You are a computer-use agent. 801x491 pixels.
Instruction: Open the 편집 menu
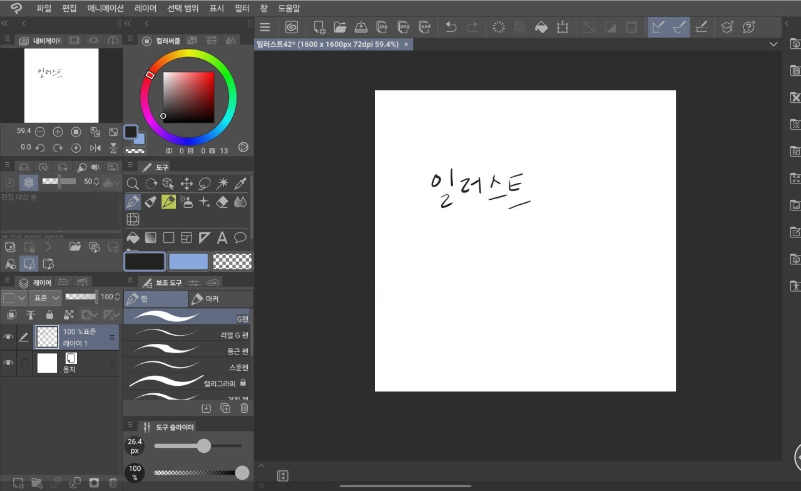[x=69, y=8]
